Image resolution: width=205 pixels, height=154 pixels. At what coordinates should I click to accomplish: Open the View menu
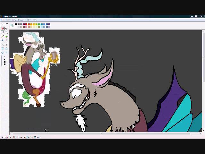pos(14,20)
